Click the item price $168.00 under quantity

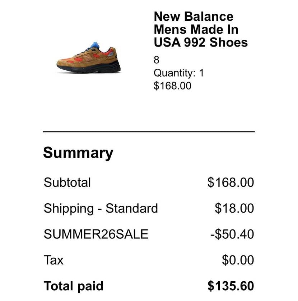[172, 86]
